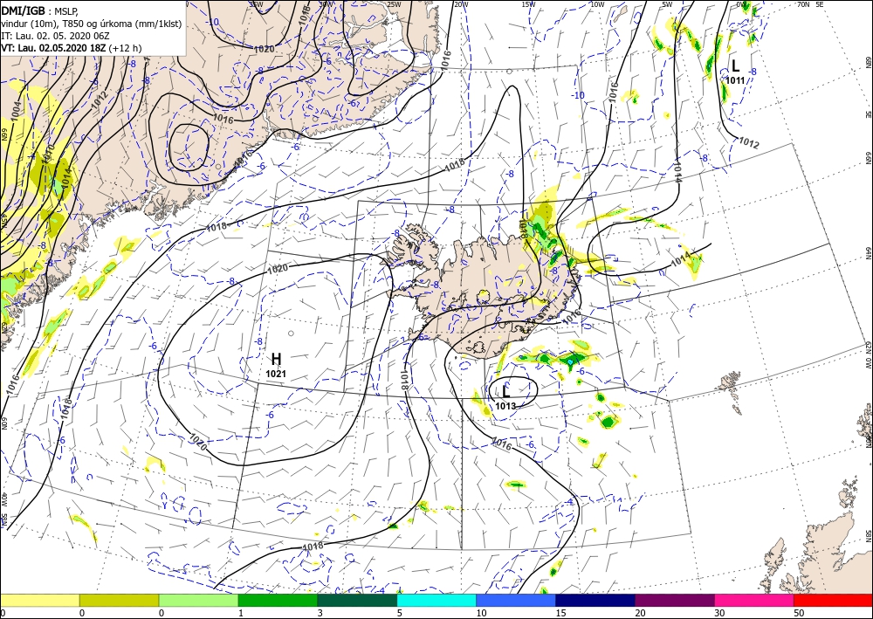Click the pale yellow legend swatch
This screenshot has height=619, width=873.
tap(39, 600)
